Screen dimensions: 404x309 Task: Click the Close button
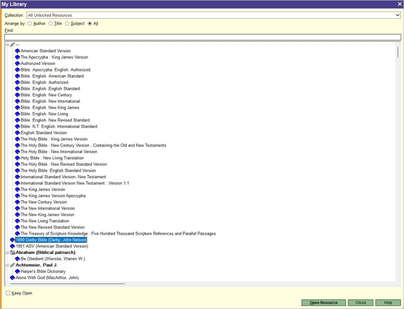tap(360, 303)
